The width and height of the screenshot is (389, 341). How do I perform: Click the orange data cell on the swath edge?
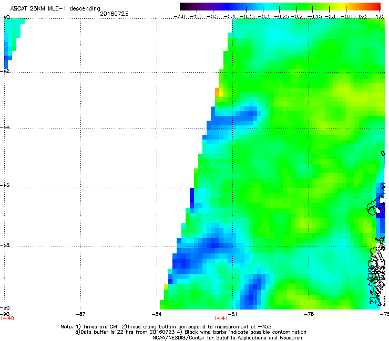[x=217, y=92]
